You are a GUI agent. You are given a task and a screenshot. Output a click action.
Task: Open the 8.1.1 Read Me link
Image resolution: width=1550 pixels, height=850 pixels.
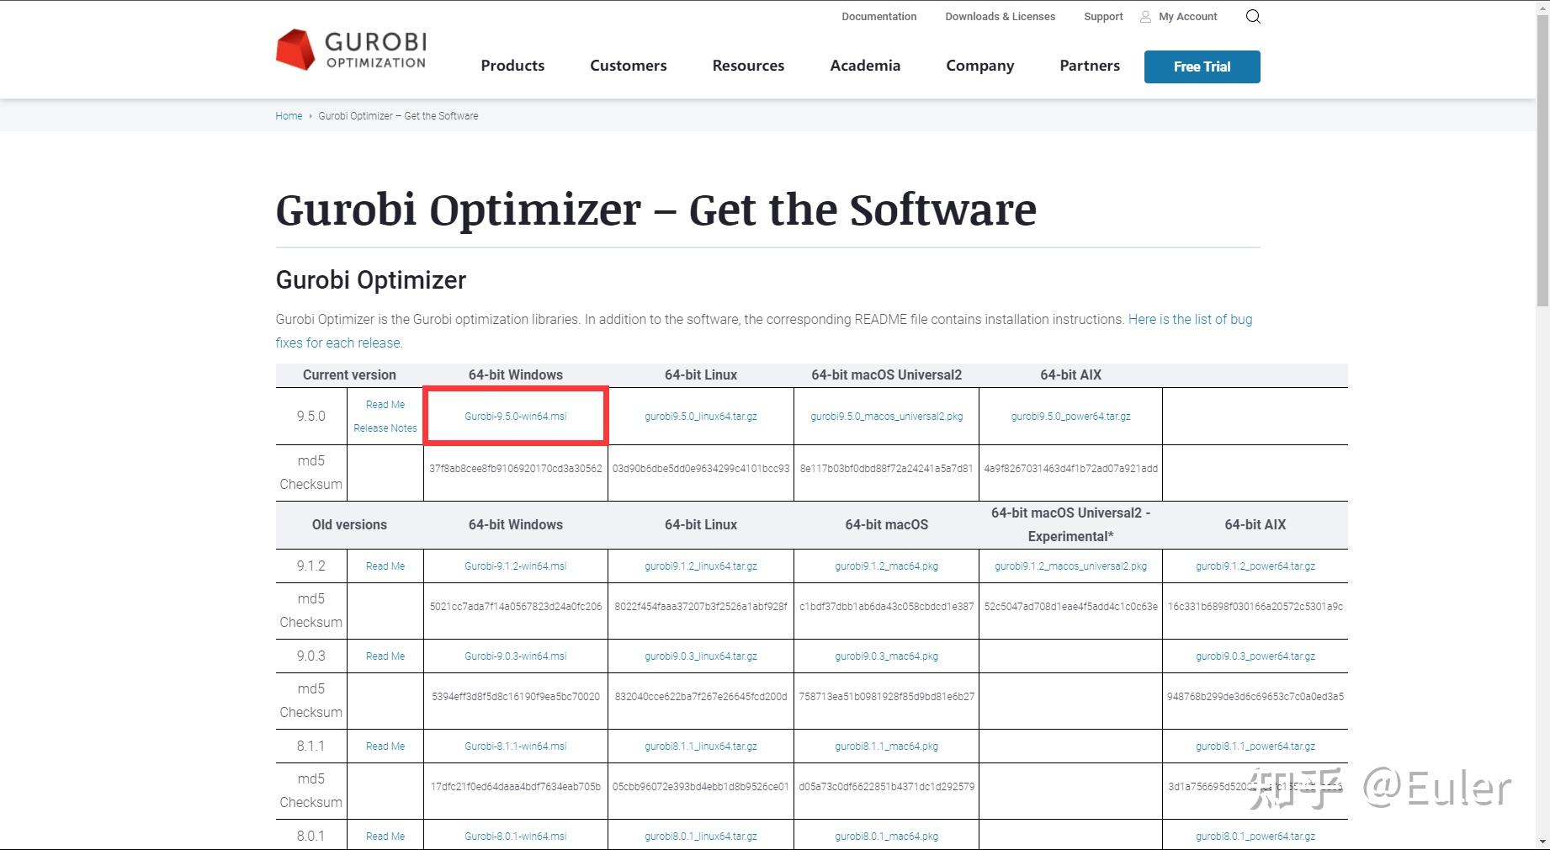tap(385, 746)
